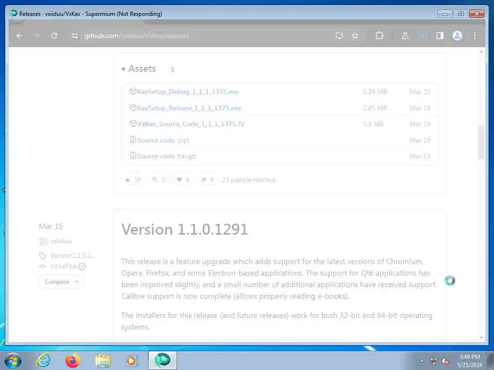Open the three-dot browser menu
494x370 pixels.
click(475, 36)
